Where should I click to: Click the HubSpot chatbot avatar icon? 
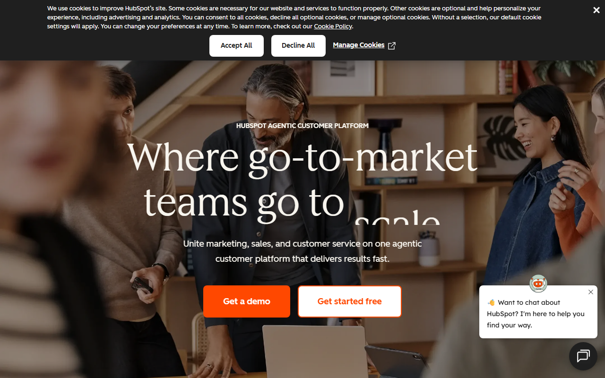click(538, 283)
